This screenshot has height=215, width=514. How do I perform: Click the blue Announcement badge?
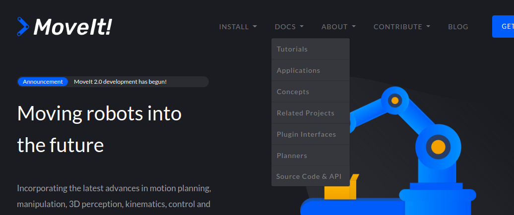tap(43, 82)
